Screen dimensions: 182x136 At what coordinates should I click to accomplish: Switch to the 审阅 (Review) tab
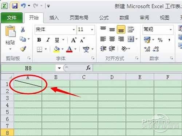pyautogui.click(x=145, y=18)
